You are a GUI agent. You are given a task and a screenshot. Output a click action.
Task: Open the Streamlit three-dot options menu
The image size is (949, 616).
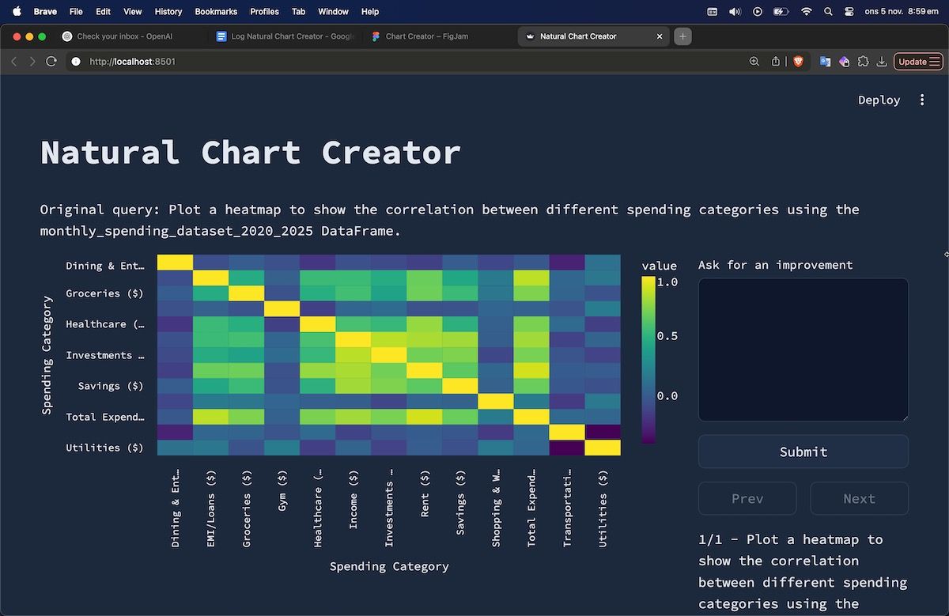(x=921, y=100)
